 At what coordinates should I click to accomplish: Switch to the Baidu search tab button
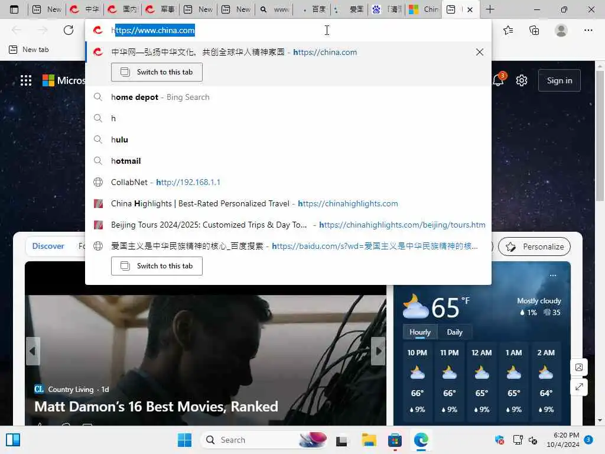click(157, 266)
